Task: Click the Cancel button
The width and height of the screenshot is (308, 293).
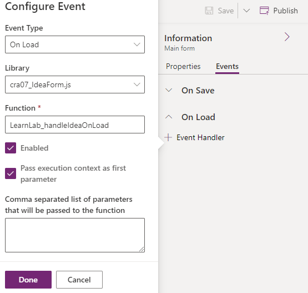Action: (x=79, y=280)
